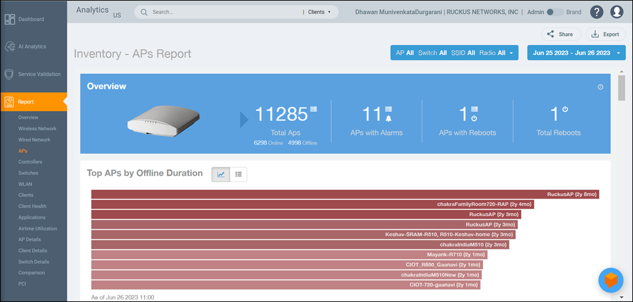The height and width of the screenshot is (302, 633).
Task: Open the AP Details report
Action: click(x=30, y=239)
